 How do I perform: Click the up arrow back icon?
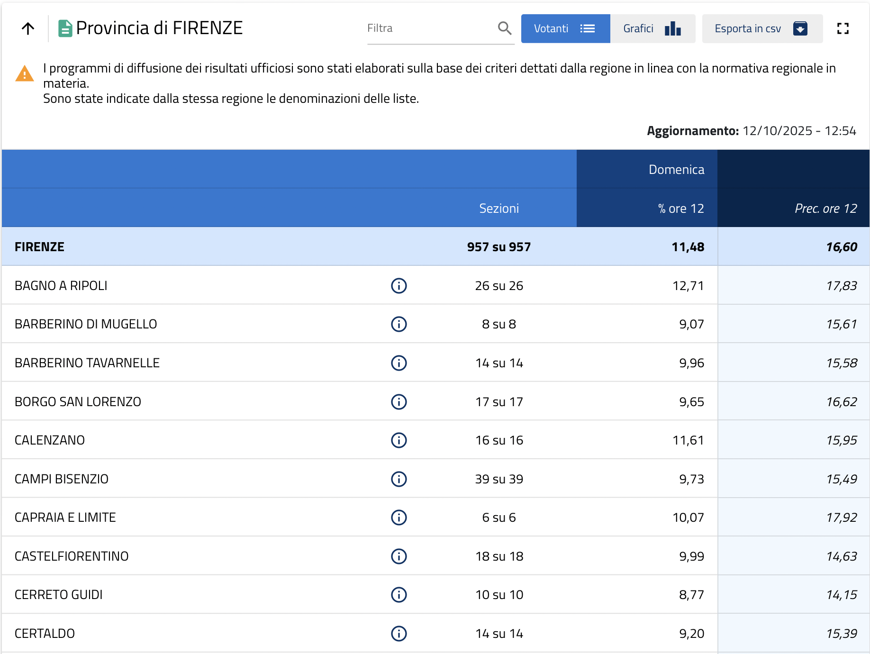[28, 28]
